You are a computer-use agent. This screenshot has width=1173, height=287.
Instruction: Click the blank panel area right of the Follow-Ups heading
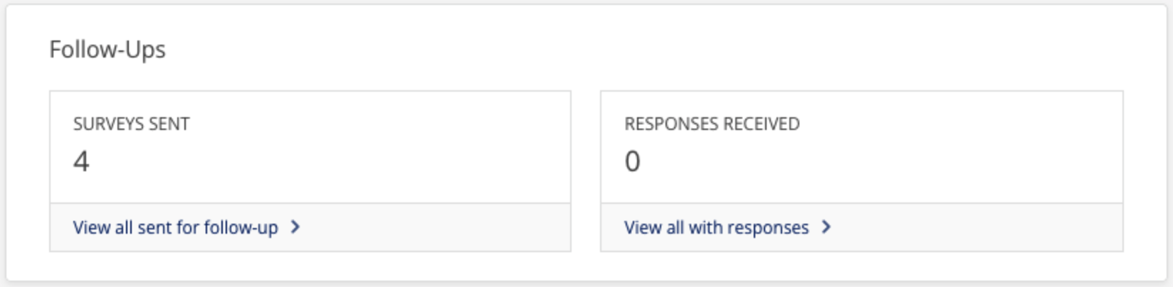pos(641,50)
